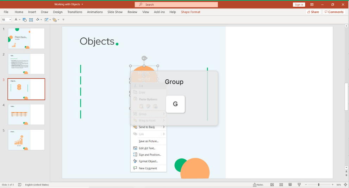Select Size and Position menu entry
The height and width of the screenshot is (188, 349).
click(149, 155)
